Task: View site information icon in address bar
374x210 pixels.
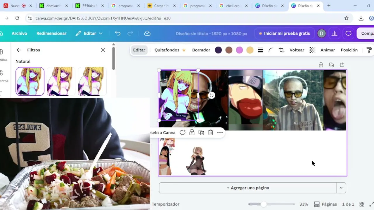Action: click(x=30, y=18)
